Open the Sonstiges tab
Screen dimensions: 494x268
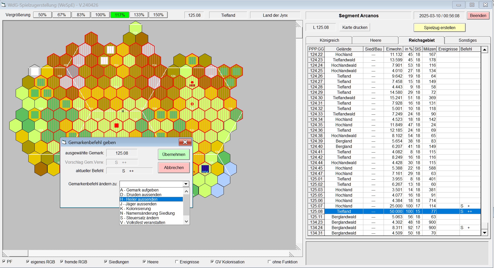[467, 40]
